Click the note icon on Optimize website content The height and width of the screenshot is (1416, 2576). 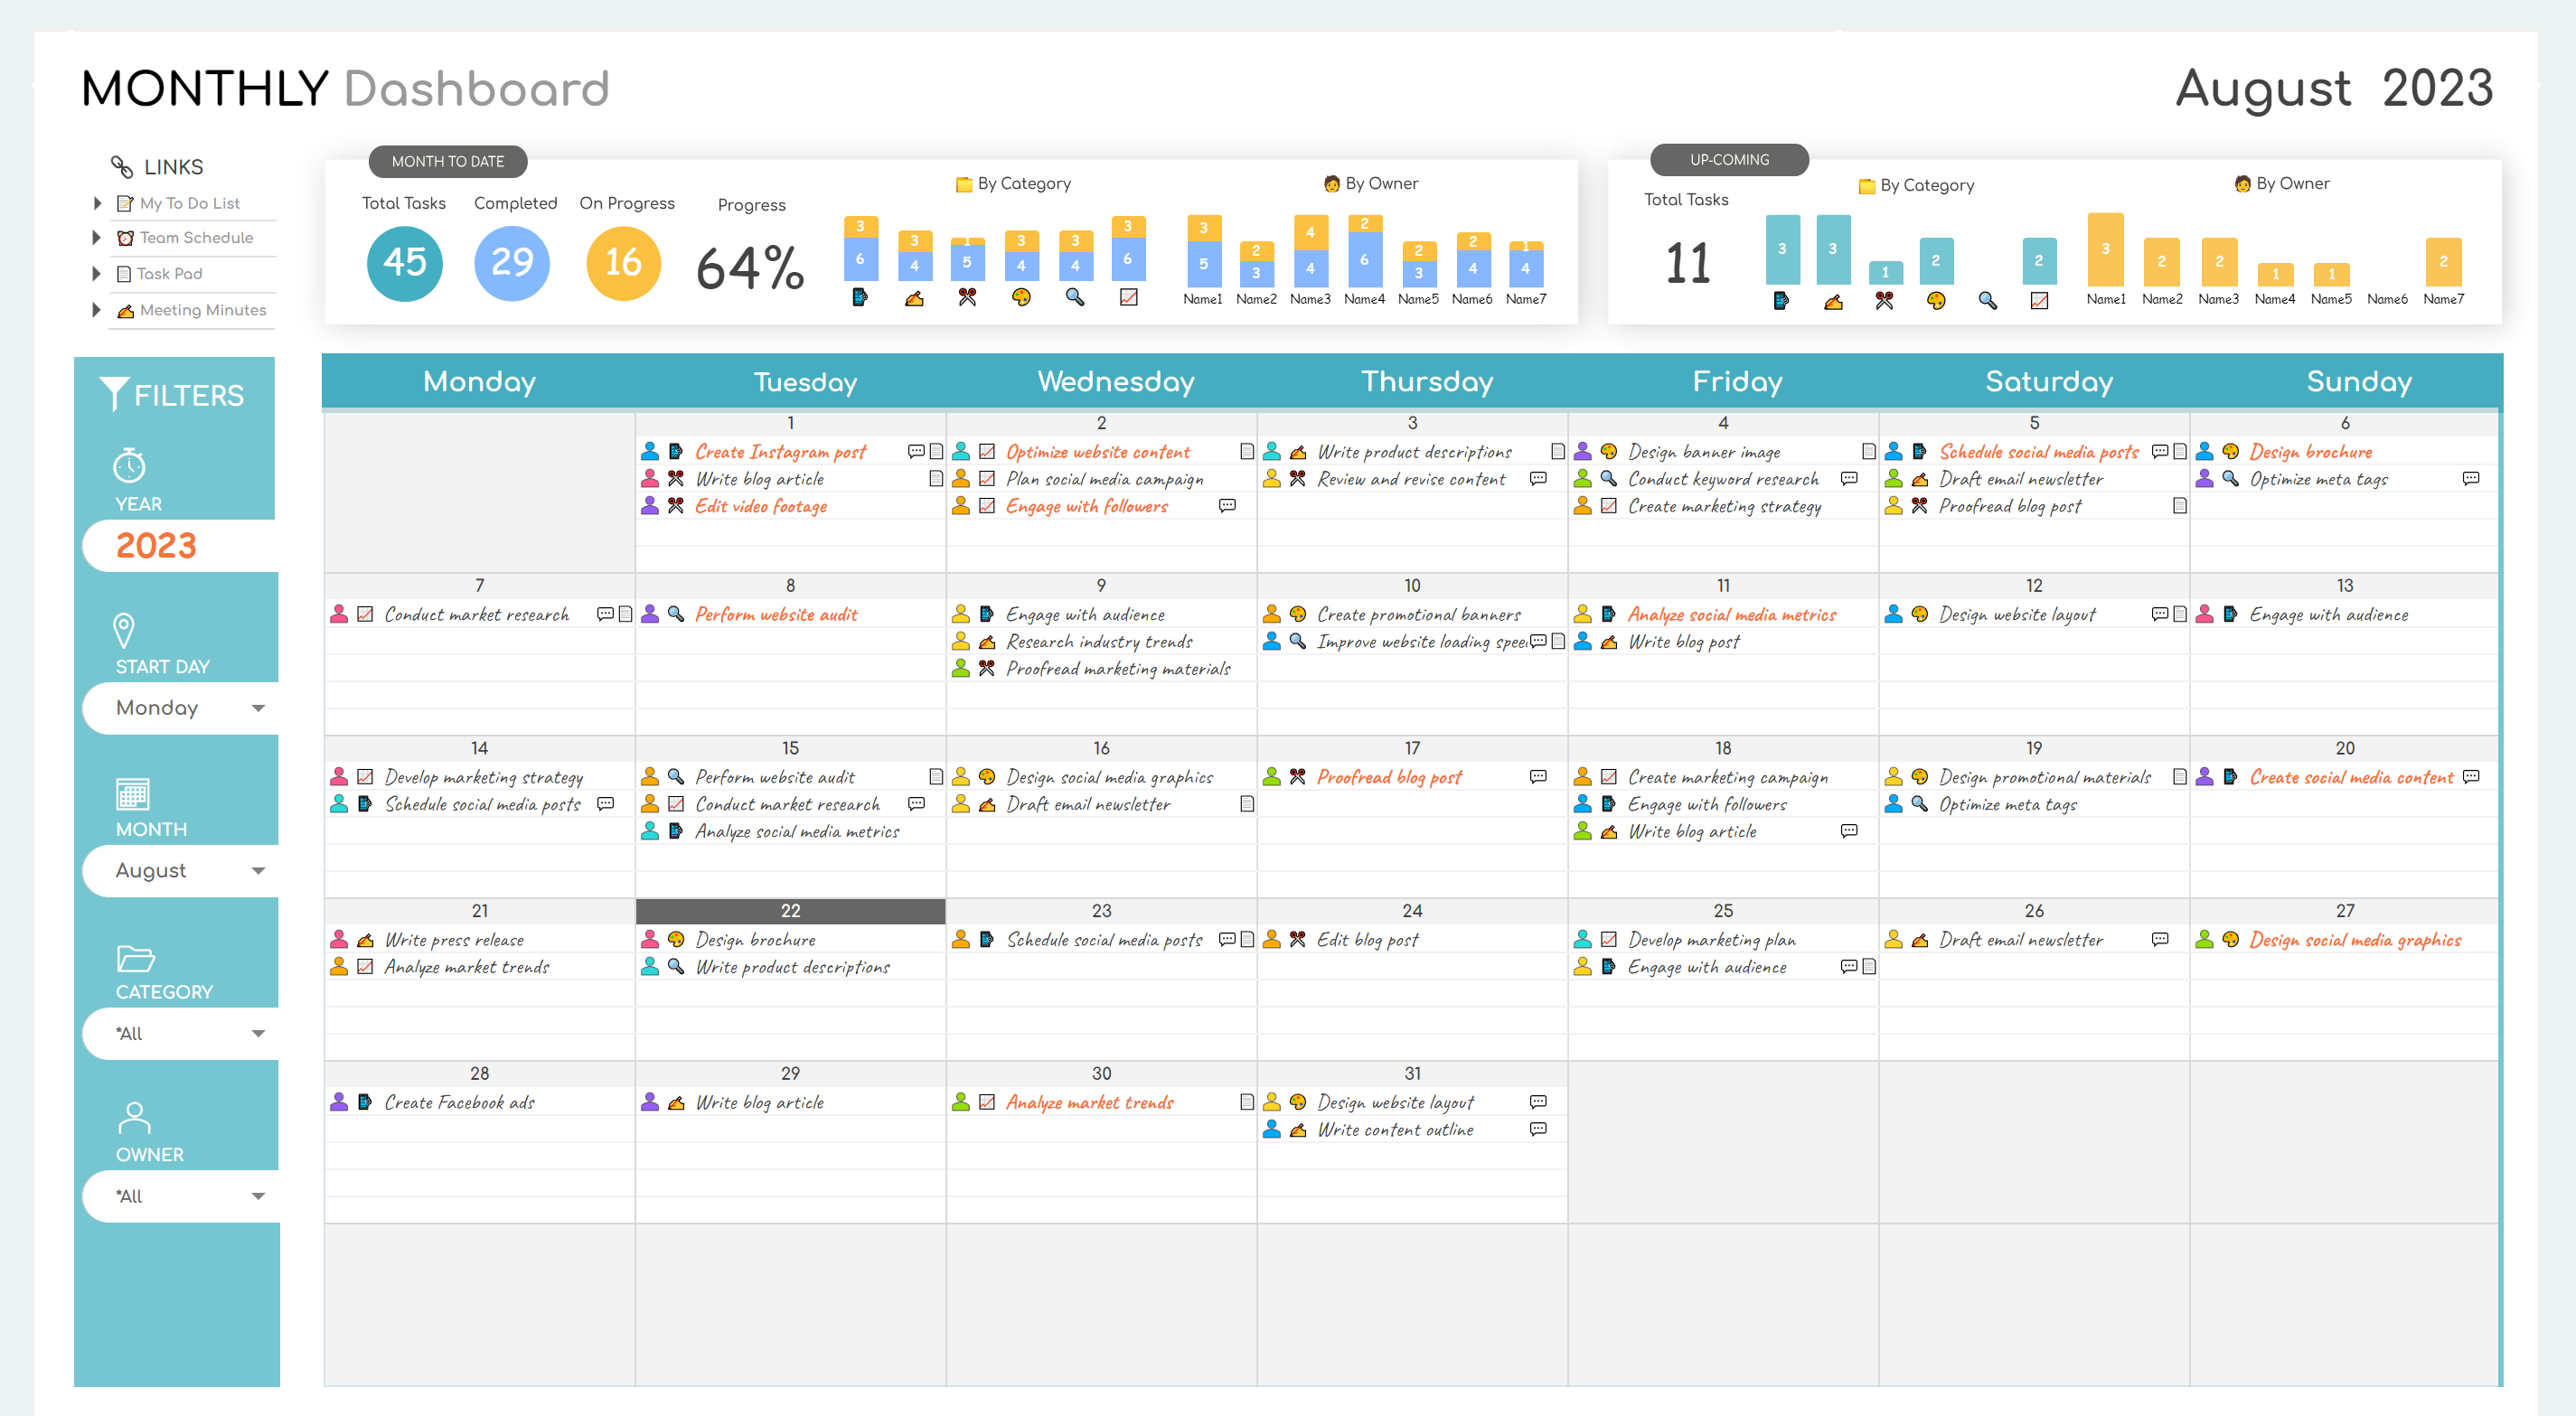1246,451
